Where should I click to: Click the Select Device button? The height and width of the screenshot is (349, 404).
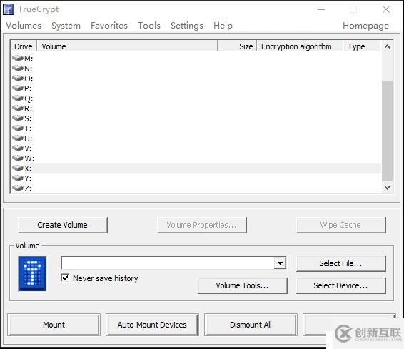(x=340, y=285)
